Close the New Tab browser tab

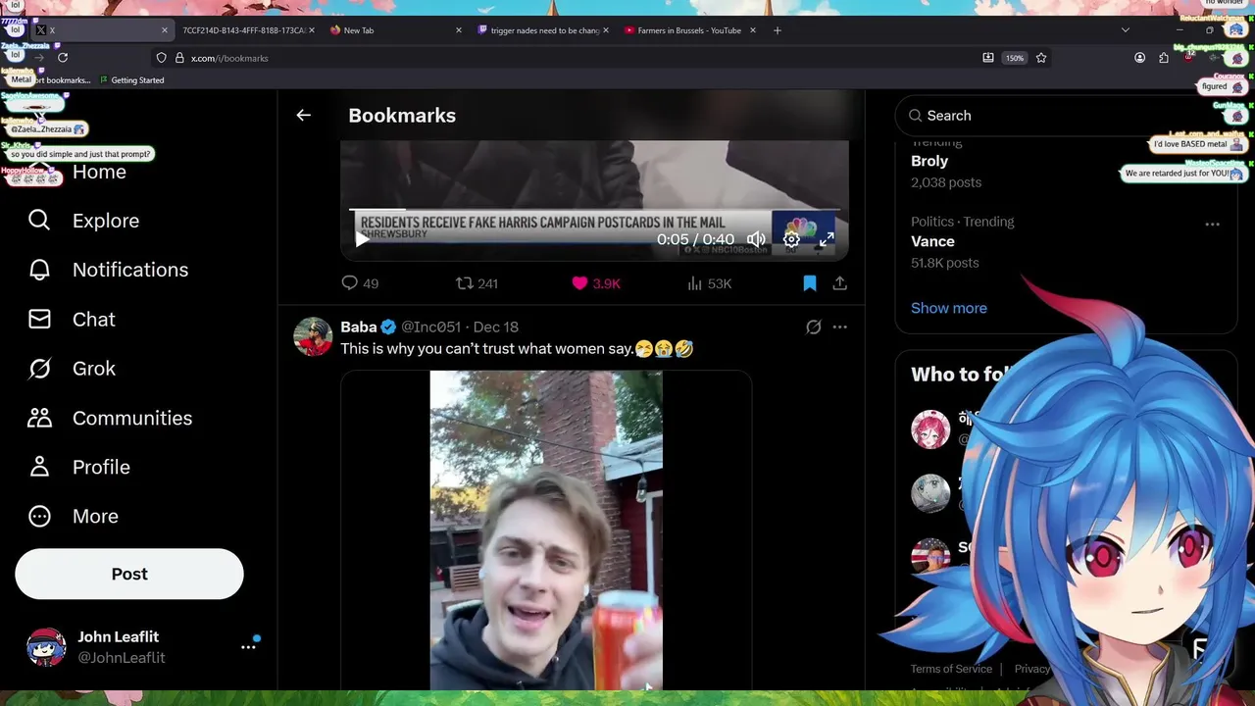pos(459,30)
